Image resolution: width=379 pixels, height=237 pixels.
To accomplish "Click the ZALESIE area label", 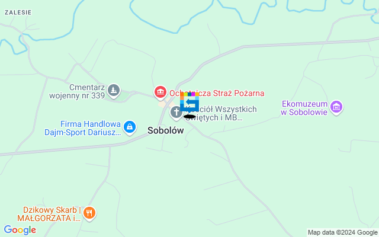I will pos(18,12).
